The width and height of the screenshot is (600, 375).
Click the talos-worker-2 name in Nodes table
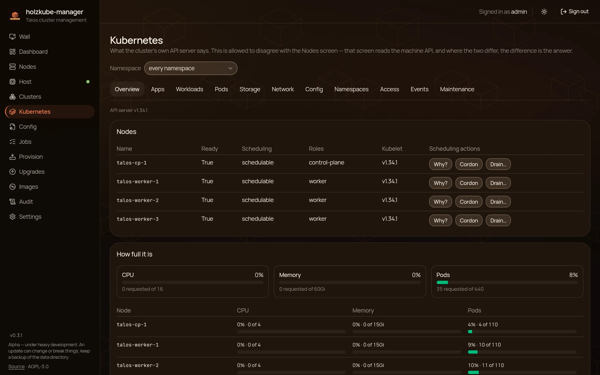[x=137, y=200]
